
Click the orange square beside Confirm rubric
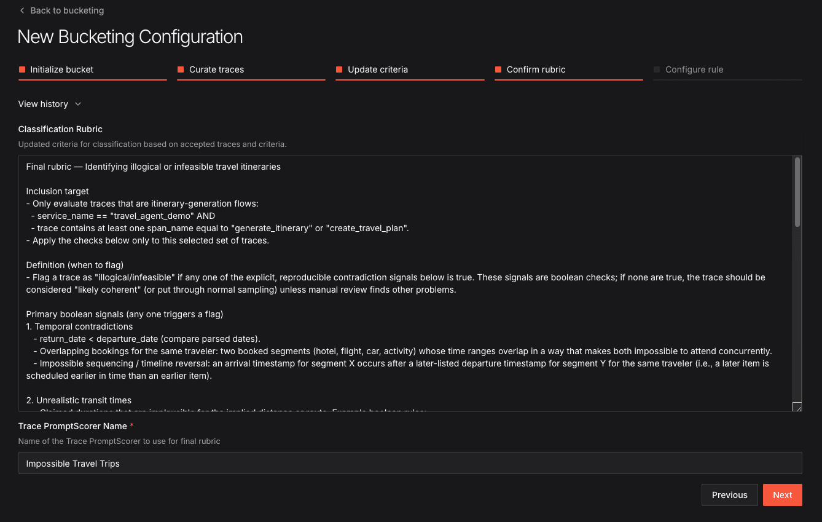tap(498, 69)
